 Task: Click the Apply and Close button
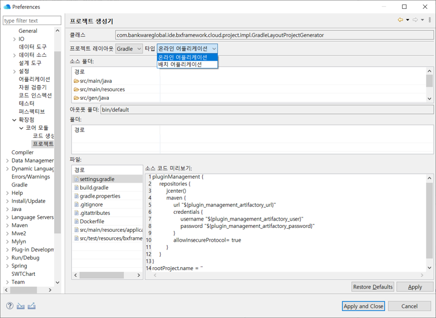pos(364,306)
